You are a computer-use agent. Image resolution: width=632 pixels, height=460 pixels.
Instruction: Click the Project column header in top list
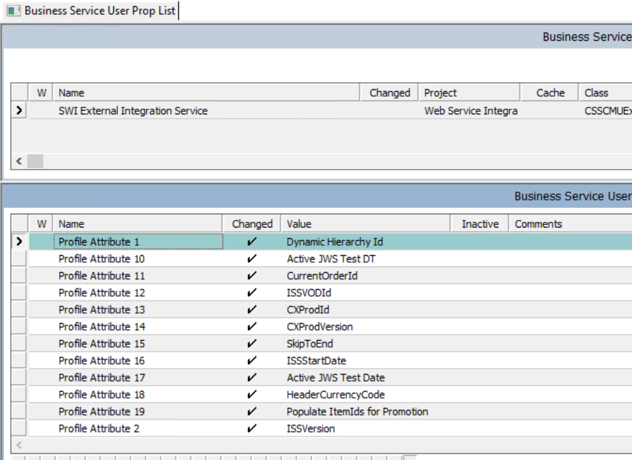(469, 93)
